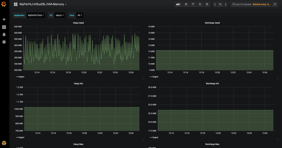Open the Alerting bell icon
The image size is (282, 148).
click(4, 35)
